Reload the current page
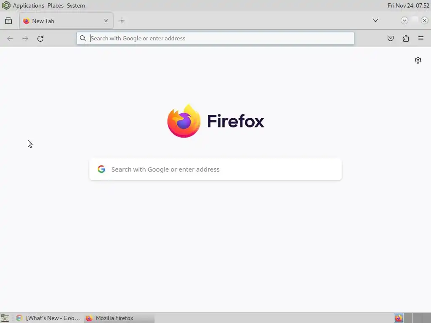 click(x=40, y=38)
